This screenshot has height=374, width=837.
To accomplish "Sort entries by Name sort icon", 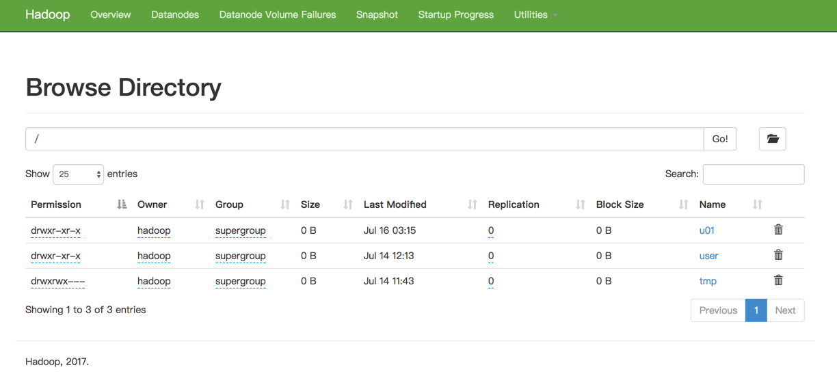I will tap(757, 204).
